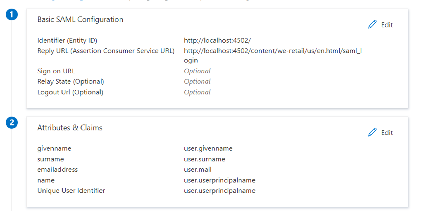Click the Identifier (Entity ID) label

tap(67, 41)
